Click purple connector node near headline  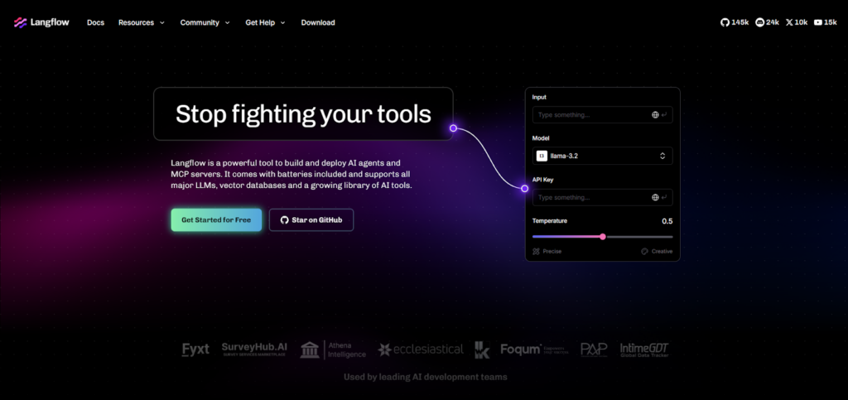(x=453, y=128)
